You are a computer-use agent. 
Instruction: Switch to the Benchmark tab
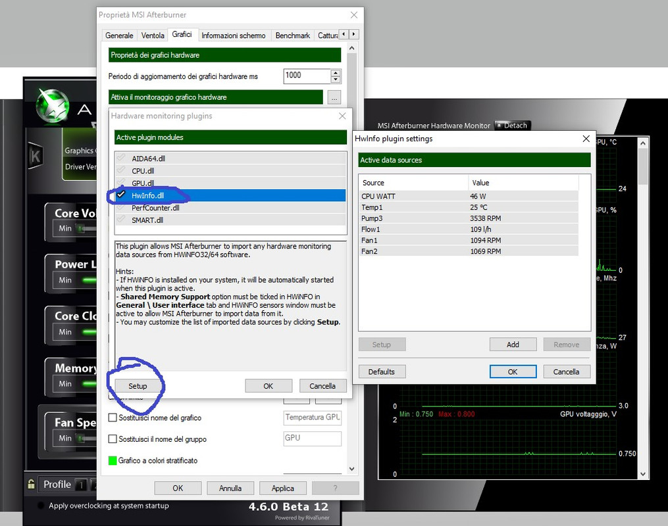(x=293, y=36)
